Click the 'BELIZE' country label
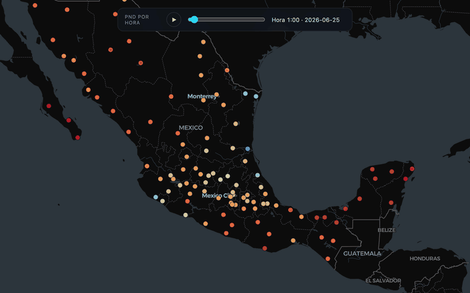 (x=387, y=230)
